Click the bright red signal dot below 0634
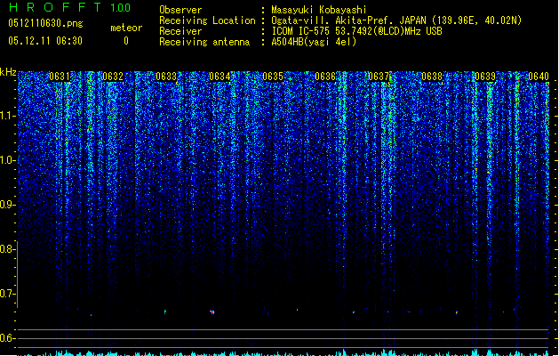Viewport: 559px width, 356px height. click(212, 312)
